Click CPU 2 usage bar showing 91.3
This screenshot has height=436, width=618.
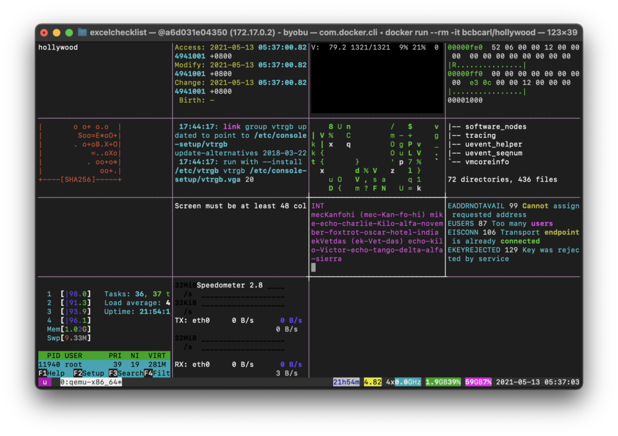pyautogui.click(x=75, y=302)
